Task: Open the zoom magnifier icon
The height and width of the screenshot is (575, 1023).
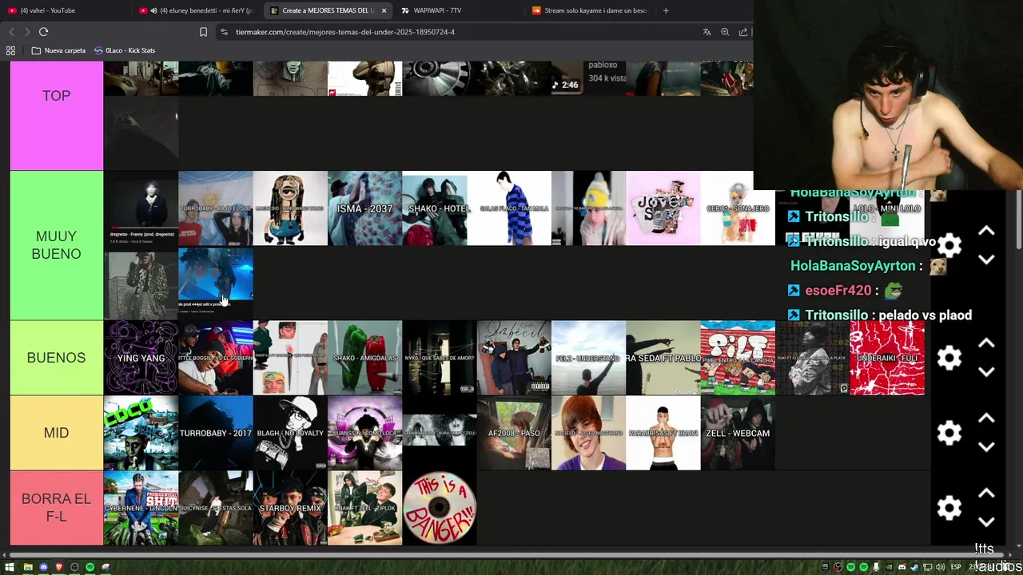Action: coord(725,32)
